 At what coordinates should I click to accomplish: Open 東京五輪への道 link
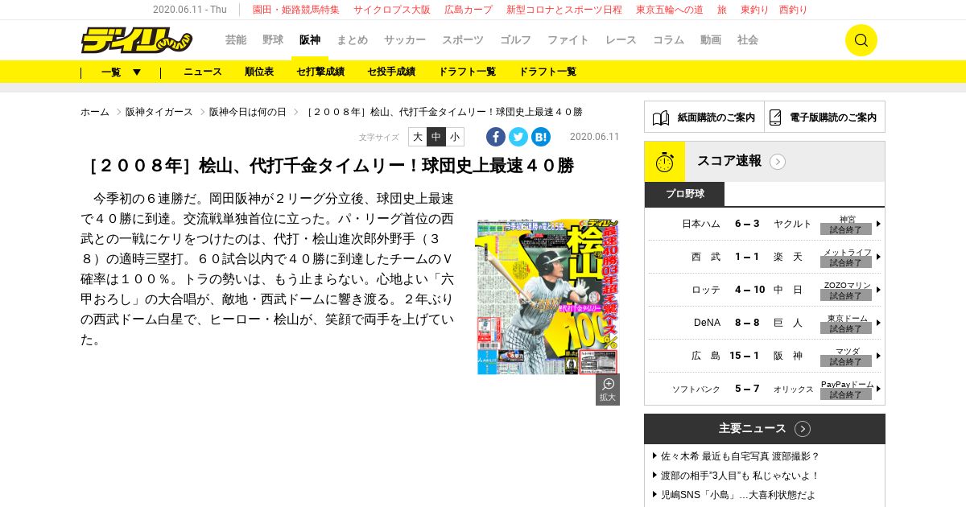coord(670,10)
